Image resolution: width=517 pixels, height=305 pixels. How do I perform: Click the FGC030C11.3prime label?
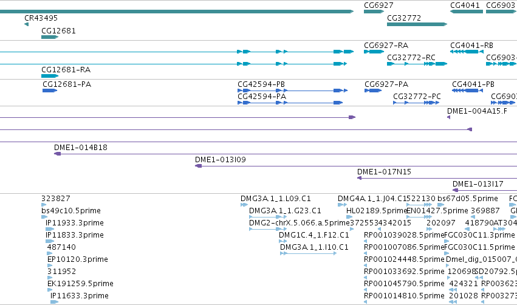coord(480,235)
